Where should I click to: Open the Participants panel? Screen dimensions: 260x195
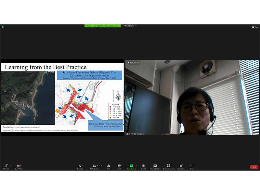click(x=94, y=166)
